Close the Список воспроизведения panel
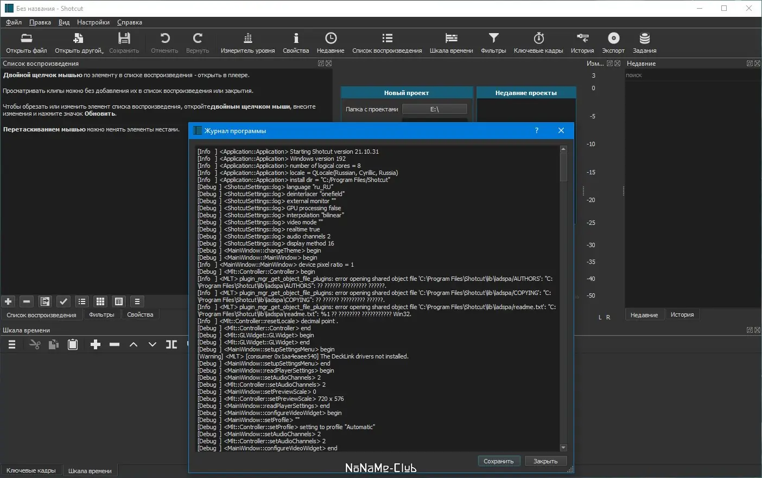 pyautogui.click(x=328, y=64)
